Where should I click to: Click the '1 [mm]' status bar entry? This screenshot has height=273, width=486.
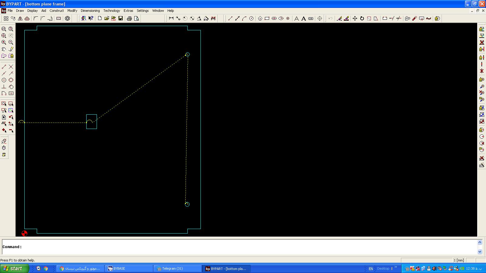pyautogui.click(x=459, y=260)
